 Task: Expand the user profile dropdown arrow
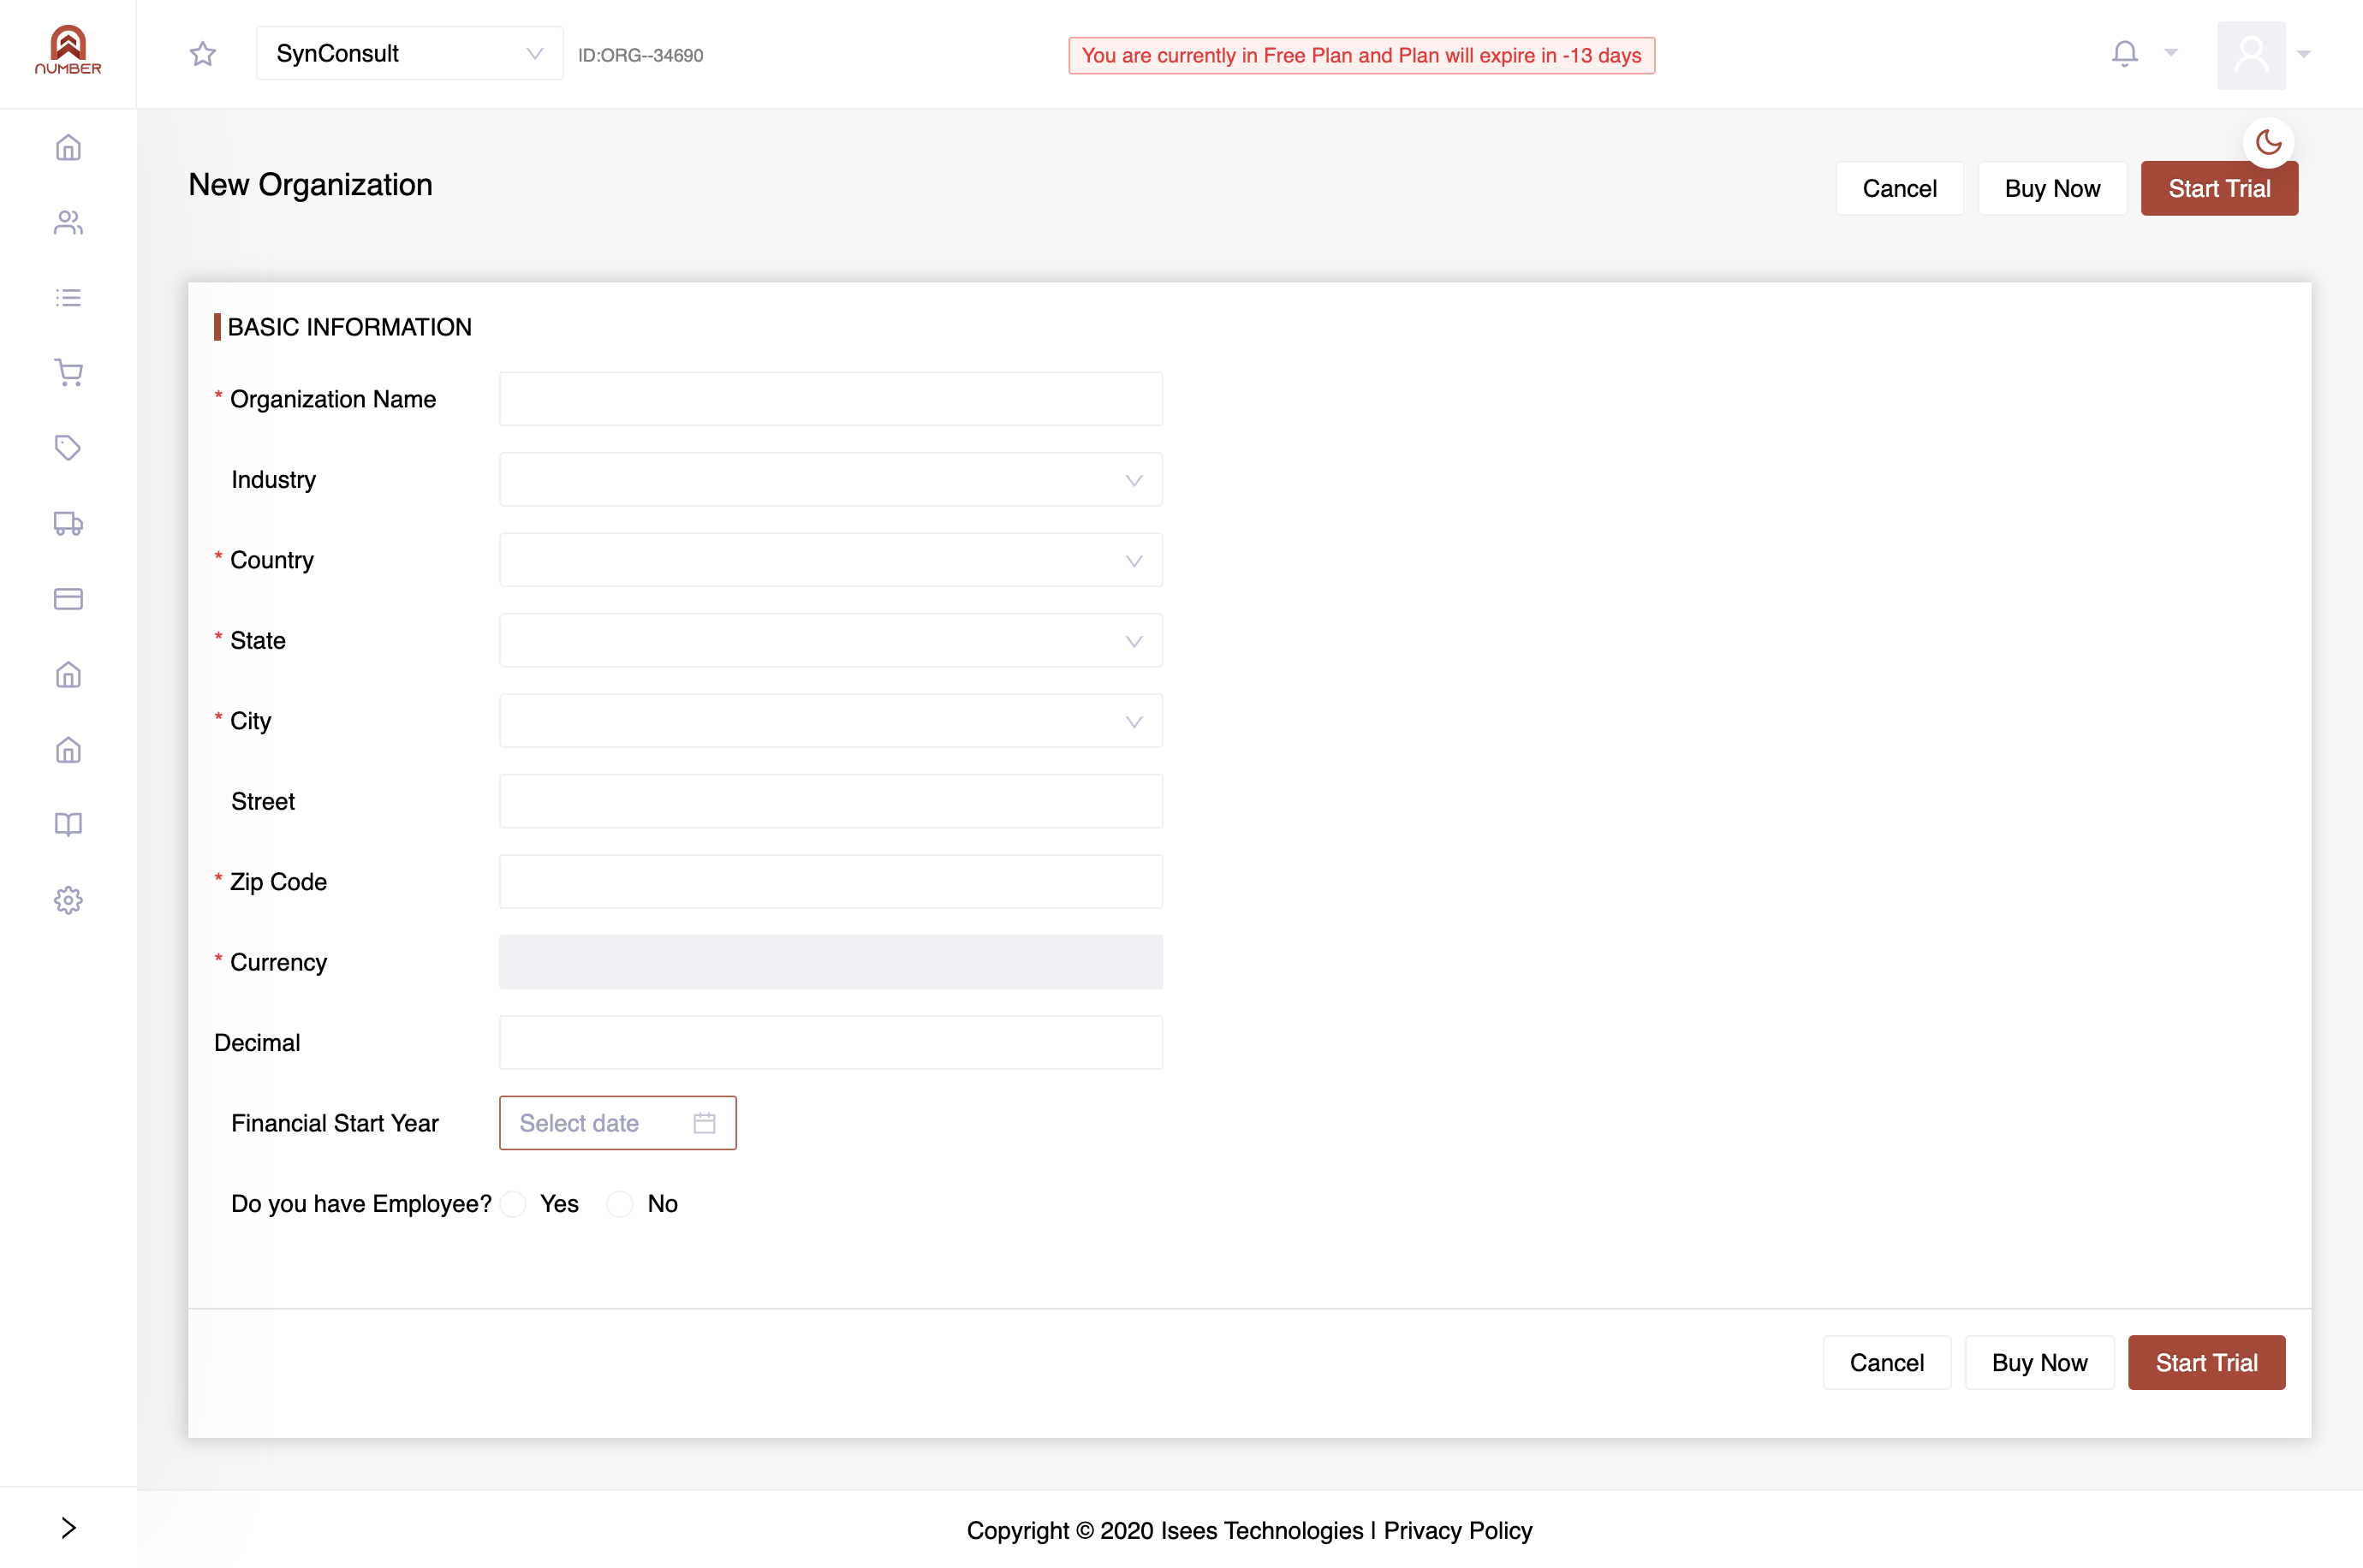click(x=2304, y=54)
